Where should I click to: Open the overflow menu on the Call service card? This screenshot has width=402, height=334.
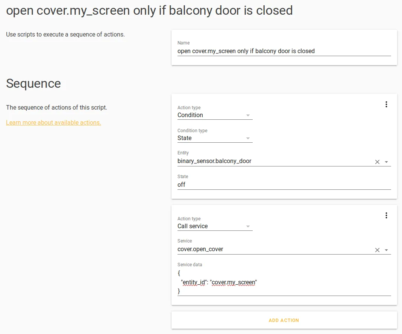[x=386, y=215]
